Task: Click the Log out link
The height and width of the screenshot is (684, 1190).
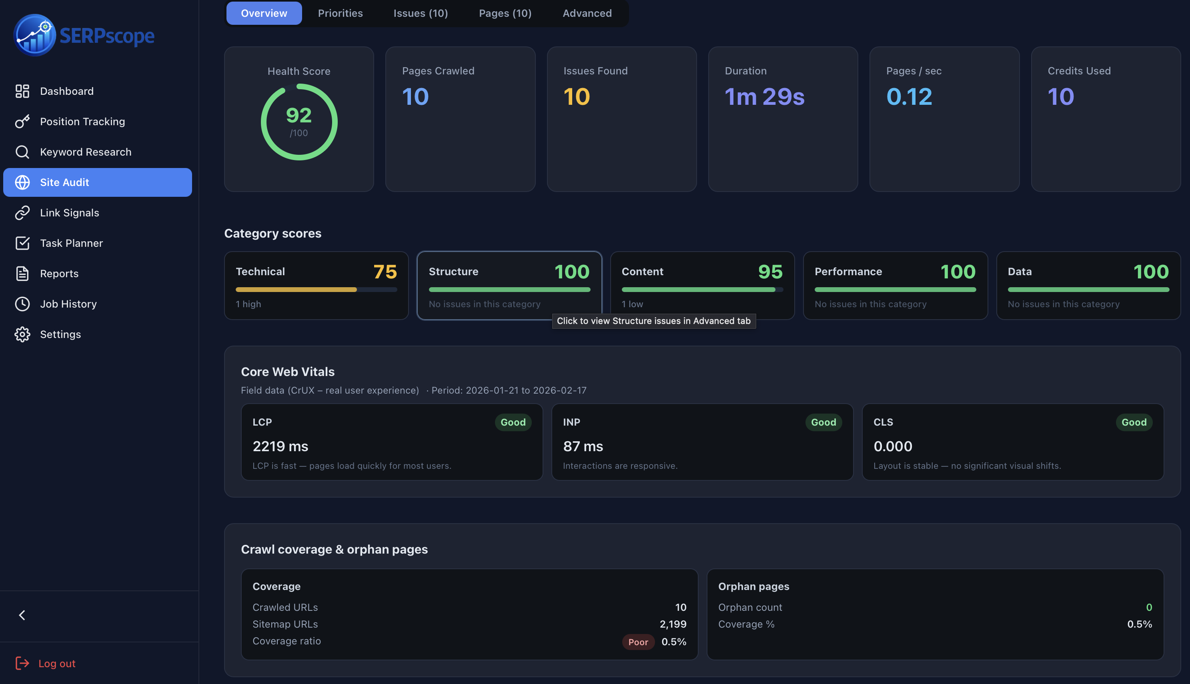Action: click(56, 663)
